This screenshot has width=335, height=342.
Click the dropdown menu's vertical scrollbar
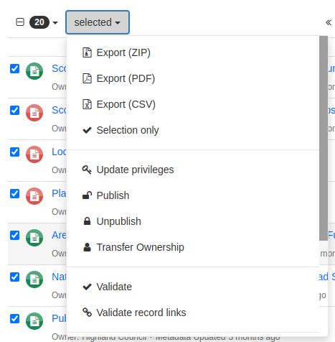click(324, 138)
